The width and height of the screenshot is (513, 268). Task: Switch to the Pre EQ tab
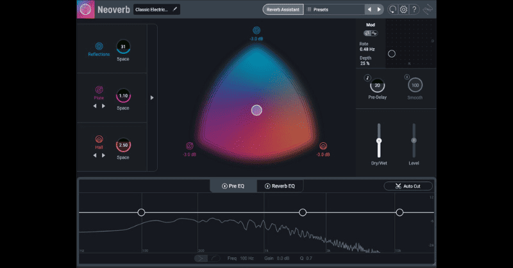(233, 186)
